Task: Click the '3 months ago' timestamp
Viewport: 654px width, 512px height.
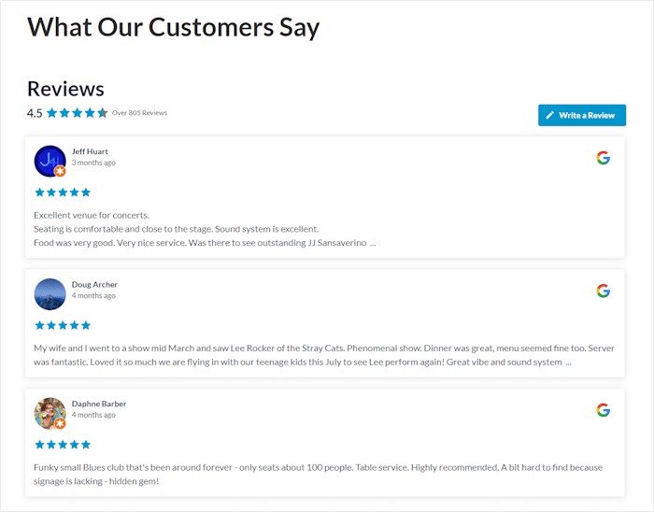Action: point(93,163)
